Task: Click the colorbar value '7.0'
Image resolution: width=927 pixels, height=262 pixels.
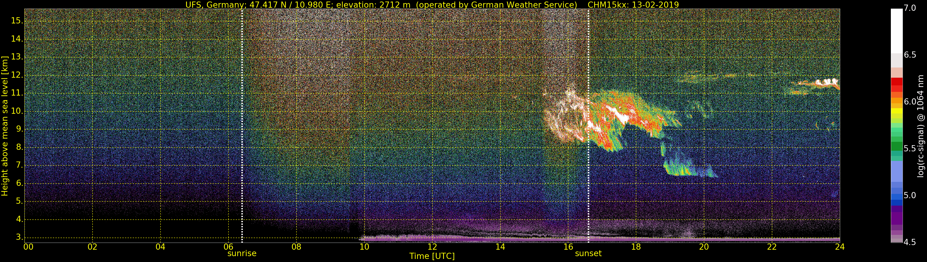Action: tap(910, 8)
